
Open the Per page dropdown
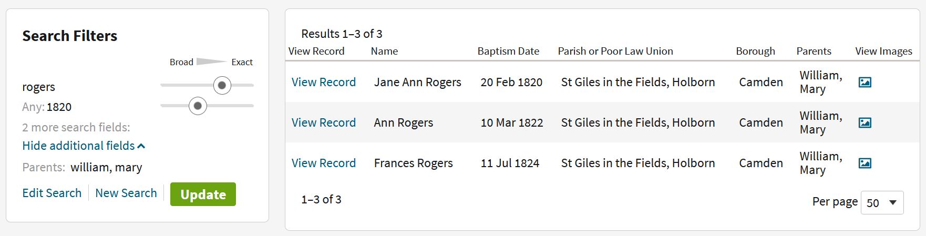click(x=882, y=203)
